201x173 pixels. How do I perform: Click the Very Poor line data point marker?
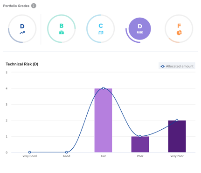(x=177, y=120)
